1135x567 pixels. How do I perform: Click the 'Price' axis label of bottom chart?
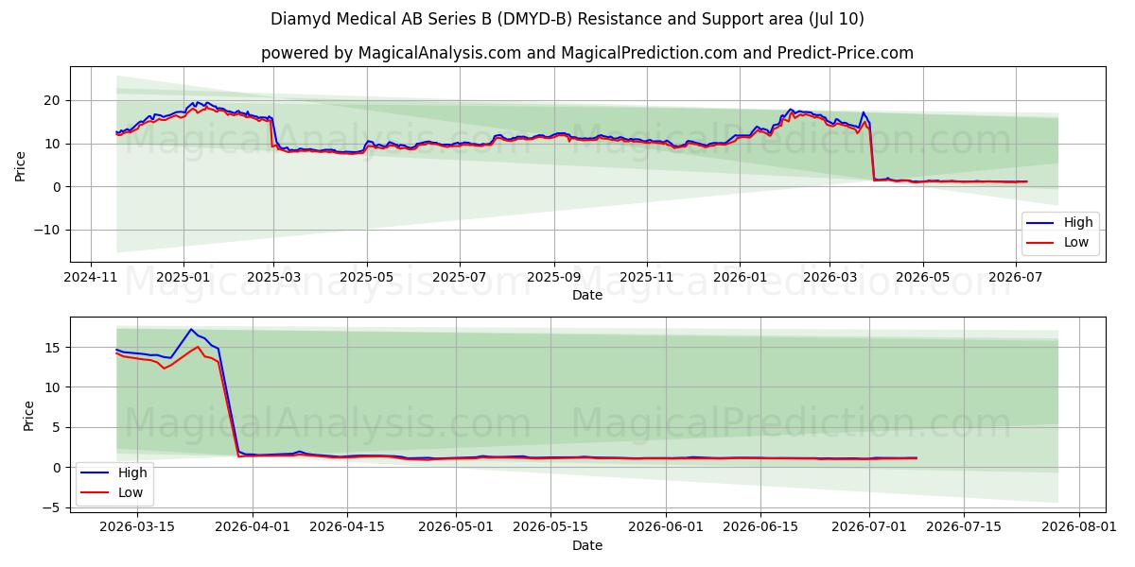tap(28, 416)
